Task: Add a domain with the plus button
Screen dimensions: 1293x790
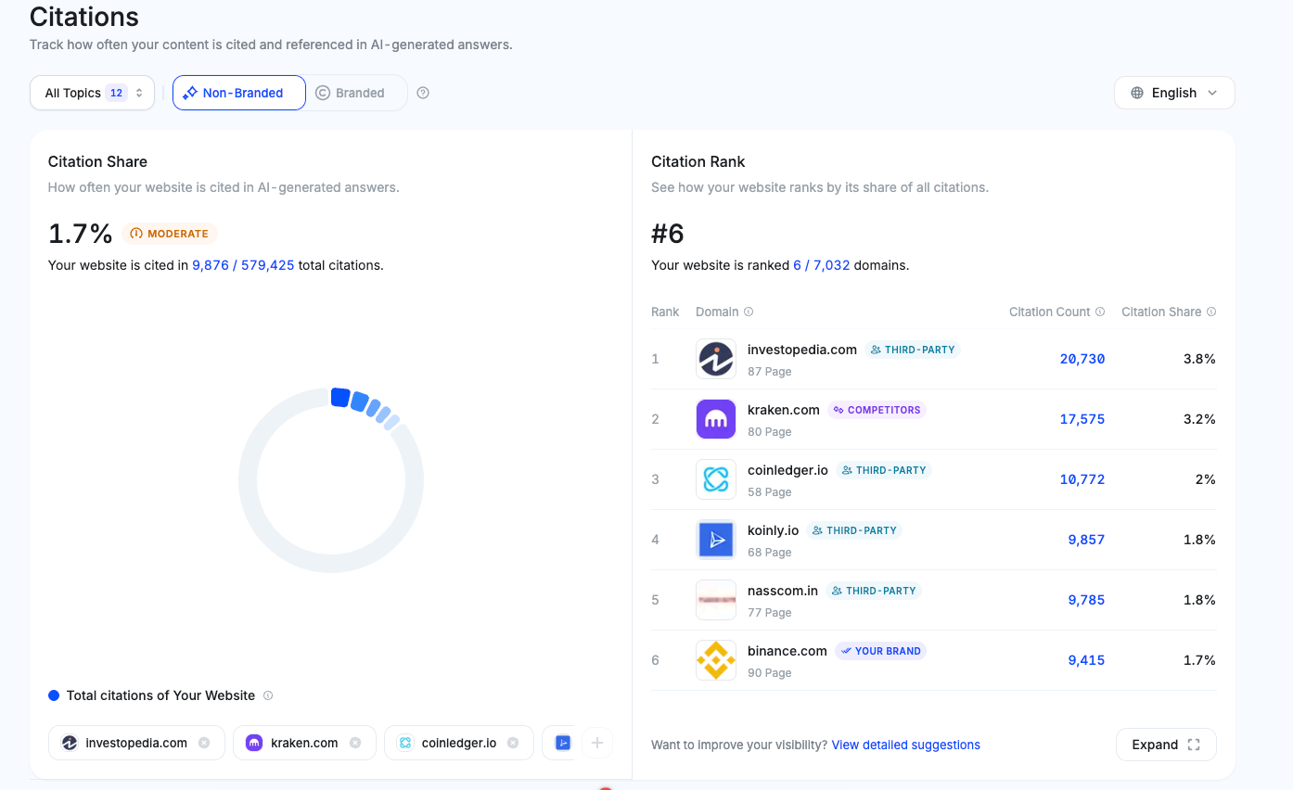Action: 597,743
